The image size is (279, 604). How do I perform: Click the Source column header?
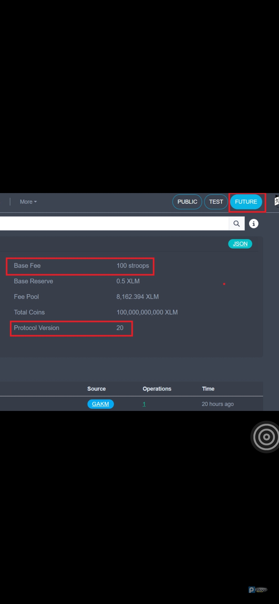click(x=96, y=389)
